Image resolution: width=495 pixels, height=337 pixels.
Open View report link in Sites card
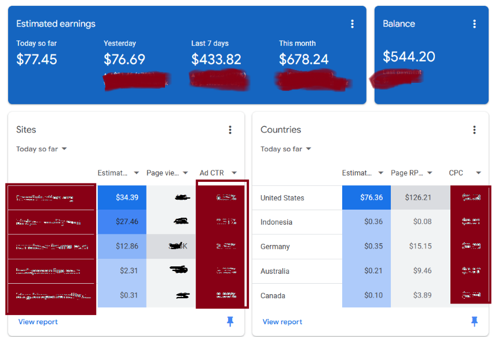(x=38, y=322)
